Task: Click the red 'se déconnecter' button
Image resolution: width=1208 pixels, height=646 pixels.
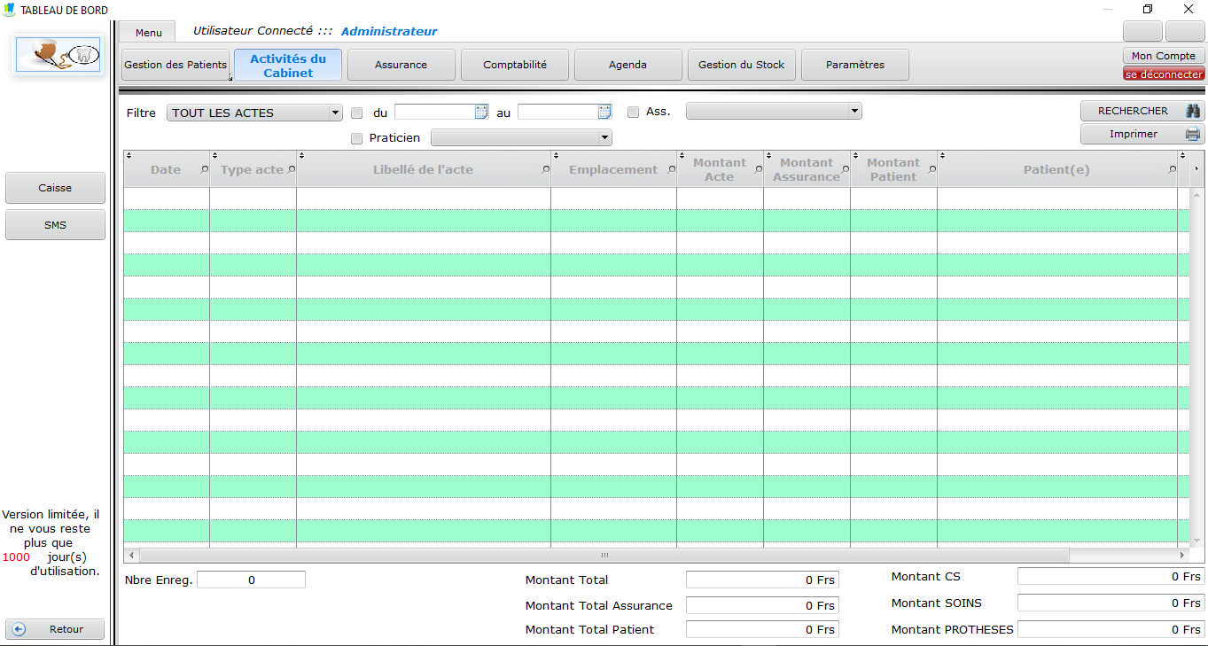Action: tap(1164, 74)
